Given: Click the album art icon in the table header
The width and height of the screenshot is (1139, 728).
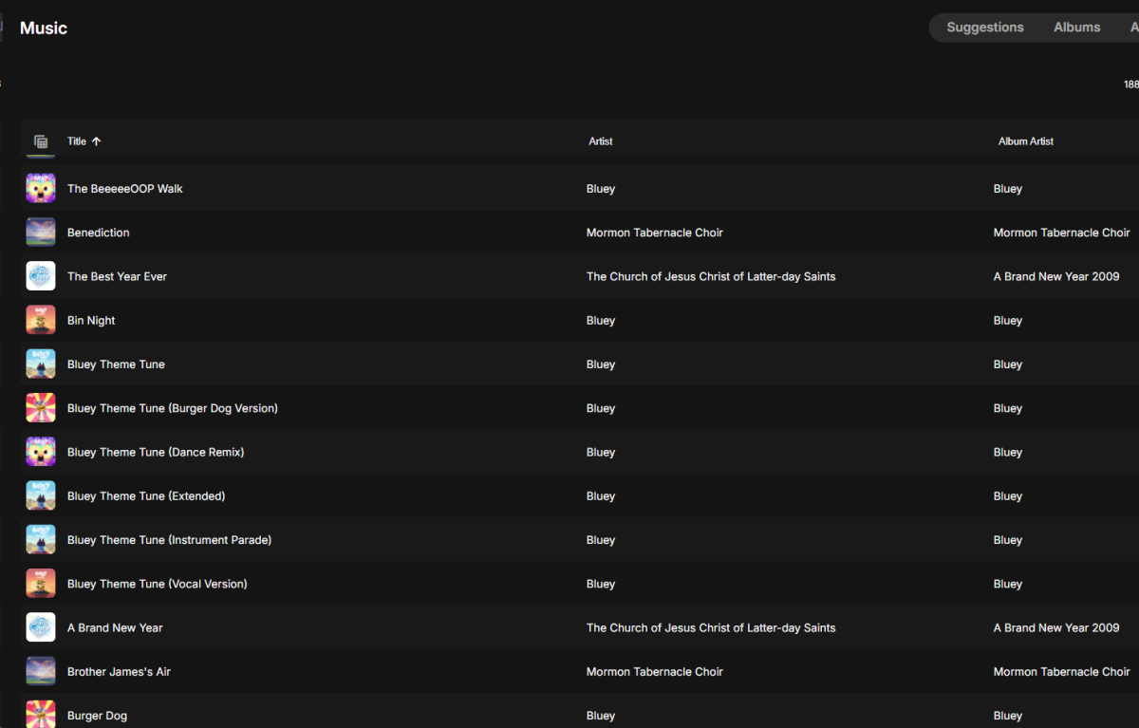Looking at the screenshot, I should pos(40,140).
